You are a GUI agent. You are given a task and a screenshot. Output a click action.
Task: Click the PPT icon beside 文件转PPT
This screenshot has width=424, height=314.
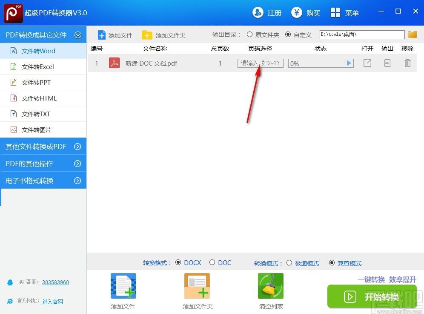click(x=14, y=82)
